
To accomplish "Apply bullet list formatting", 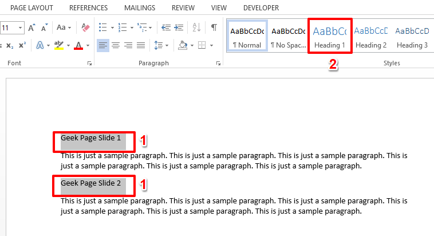I will [102, 27].
